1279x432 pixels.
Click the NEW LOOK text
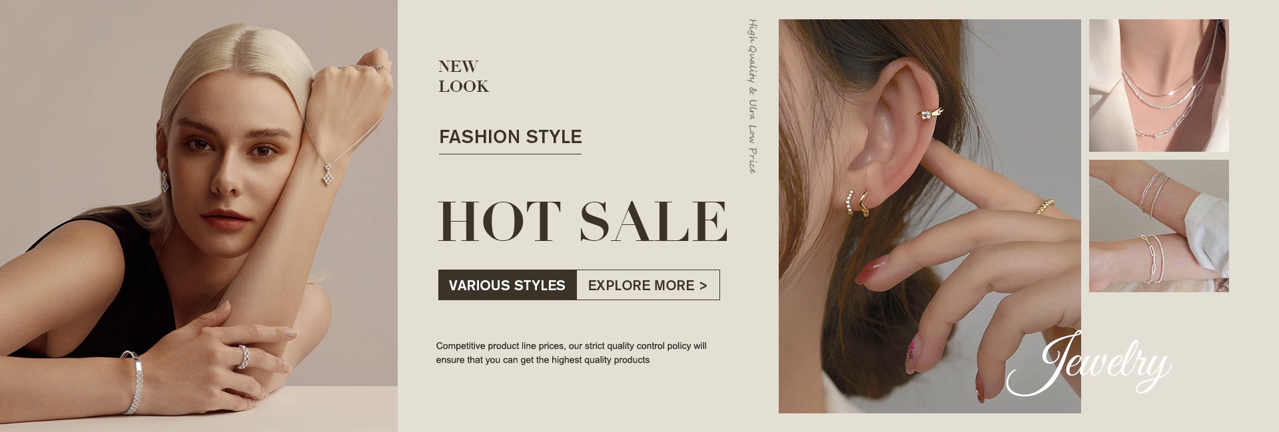464,77
